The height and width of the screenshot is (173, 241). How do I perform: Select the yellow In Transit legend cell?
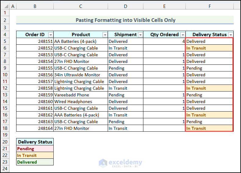35,155
